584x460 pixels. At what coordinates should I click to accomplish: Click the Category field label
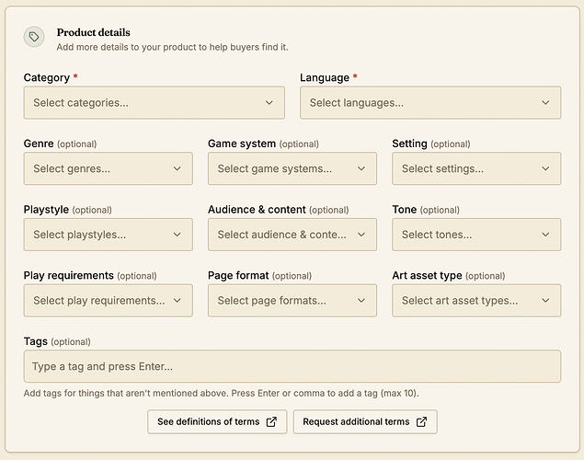47,77
